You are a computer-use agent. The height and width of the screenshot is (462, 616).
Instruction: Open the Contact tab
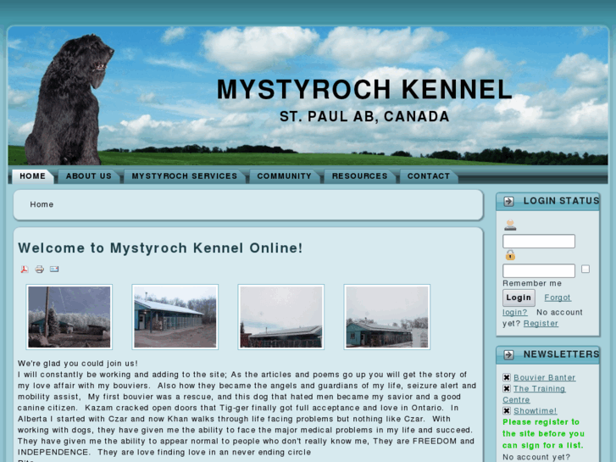[x=429, y=176]
